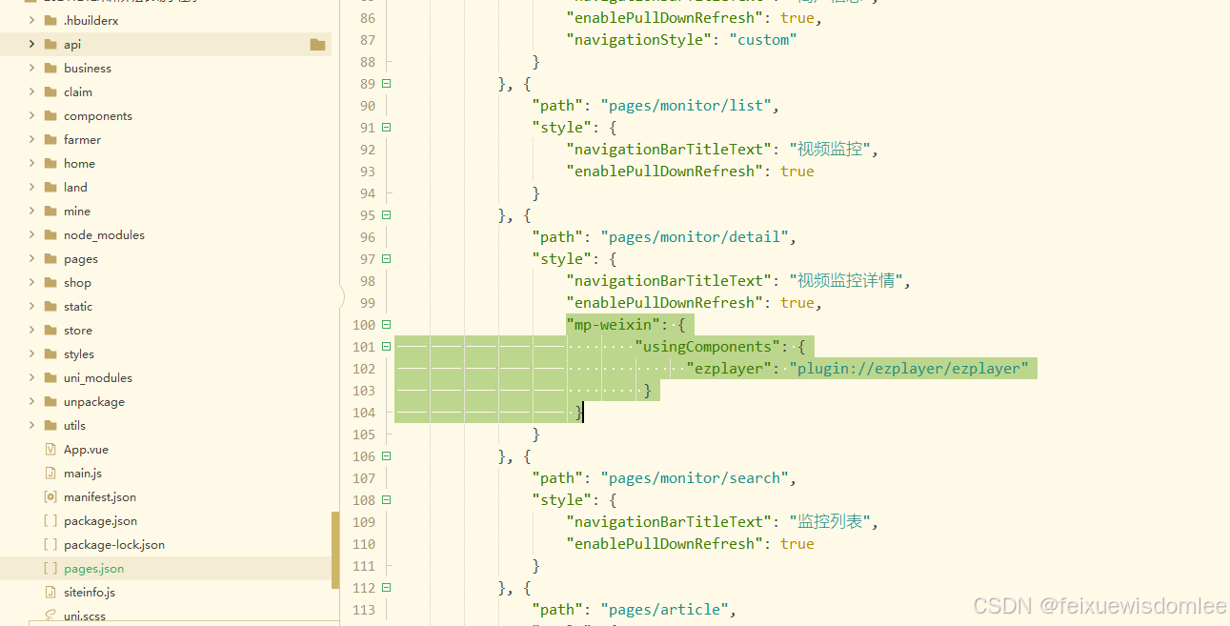This screenshot has width=1230, height=626.
Task: Click the manifest.json gear file icon
Action: tap(50, 496)
